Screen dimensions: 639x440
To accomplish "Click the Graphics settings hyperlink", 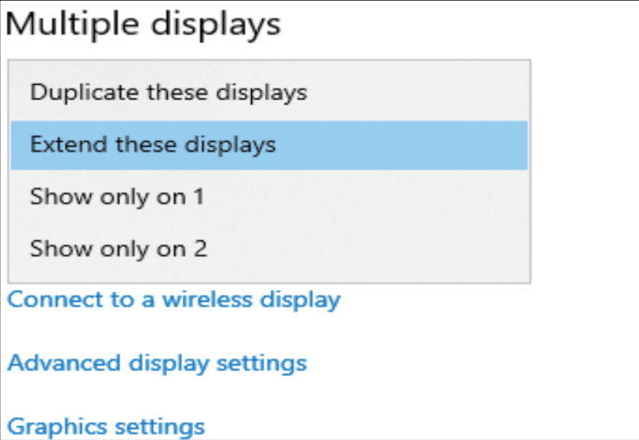I will (106, 426).
